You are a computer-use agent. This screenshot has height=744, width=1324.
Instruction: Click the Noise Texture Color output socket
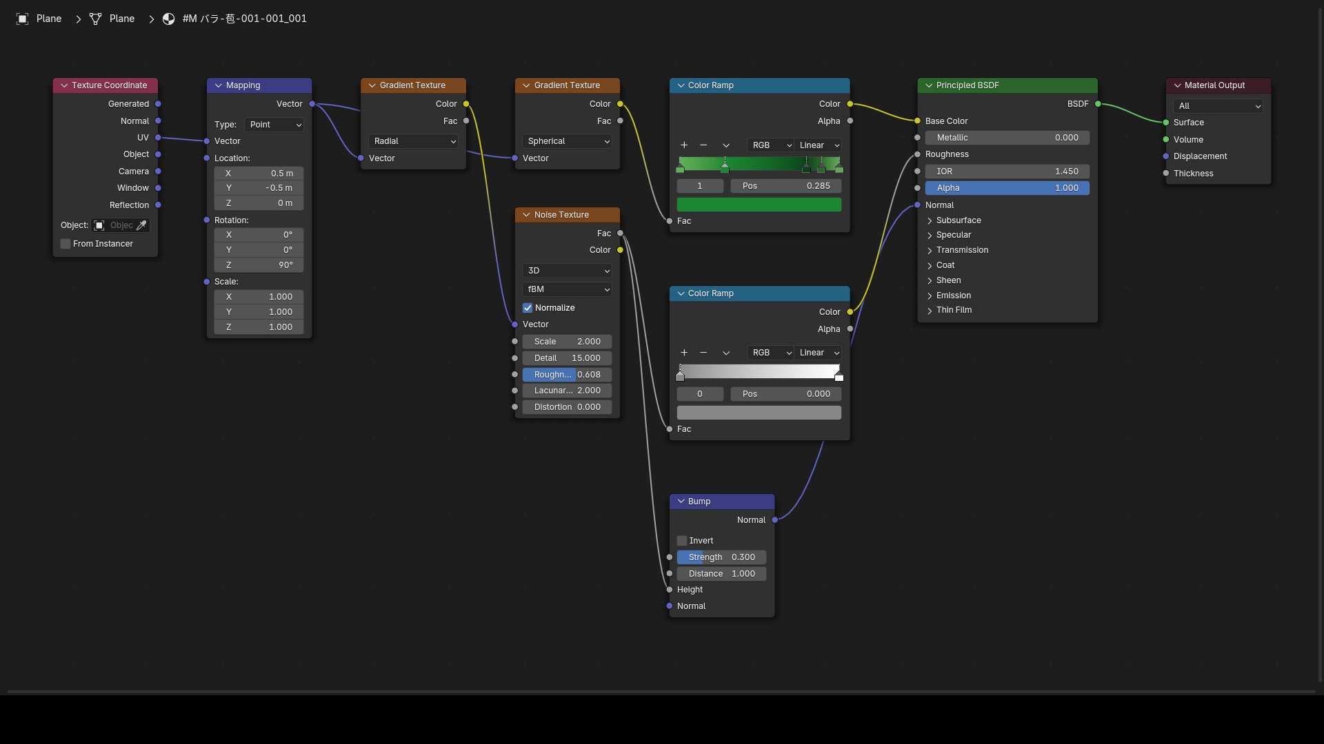point(620,250)
